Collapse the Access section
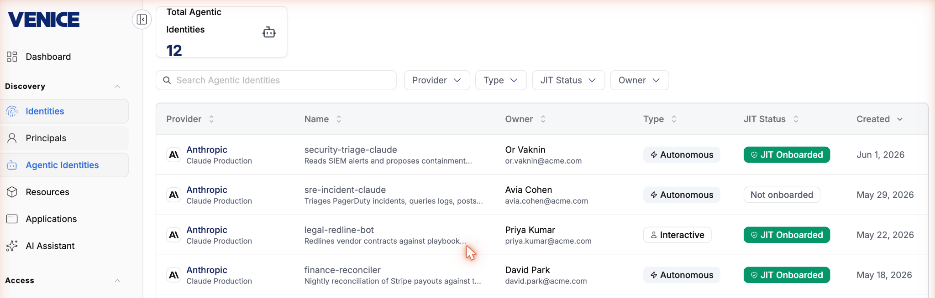 click(x=117, y=281)
